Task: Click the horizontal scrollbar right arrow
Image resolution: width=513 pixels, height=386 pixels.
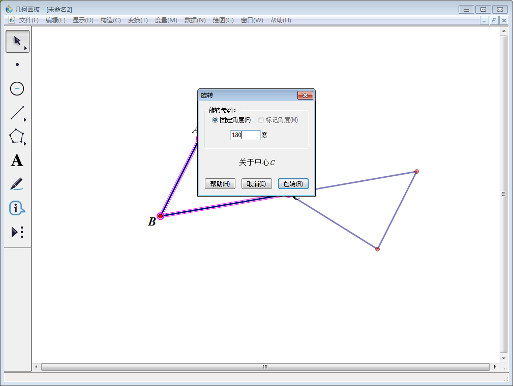Action: click(x=495, y=367)
